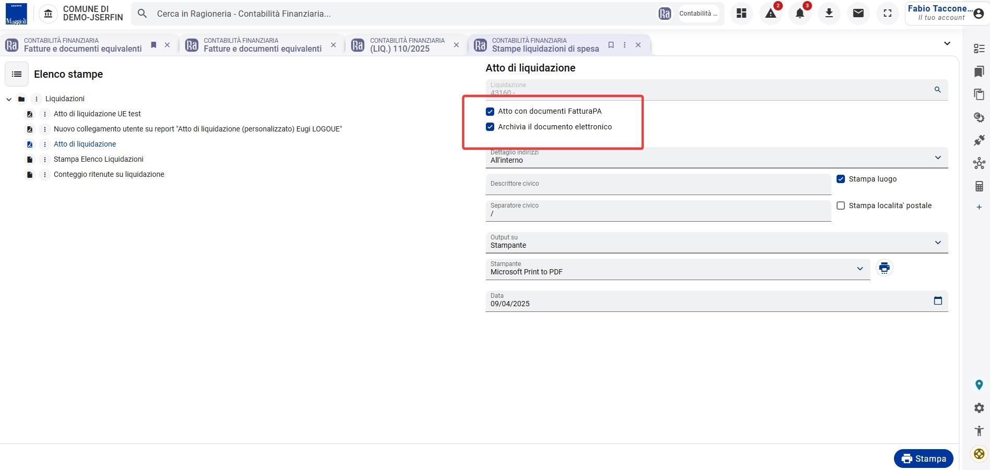
Task: Close the (LIQ.) 110/2025 tab
Action: click(456, 45)
